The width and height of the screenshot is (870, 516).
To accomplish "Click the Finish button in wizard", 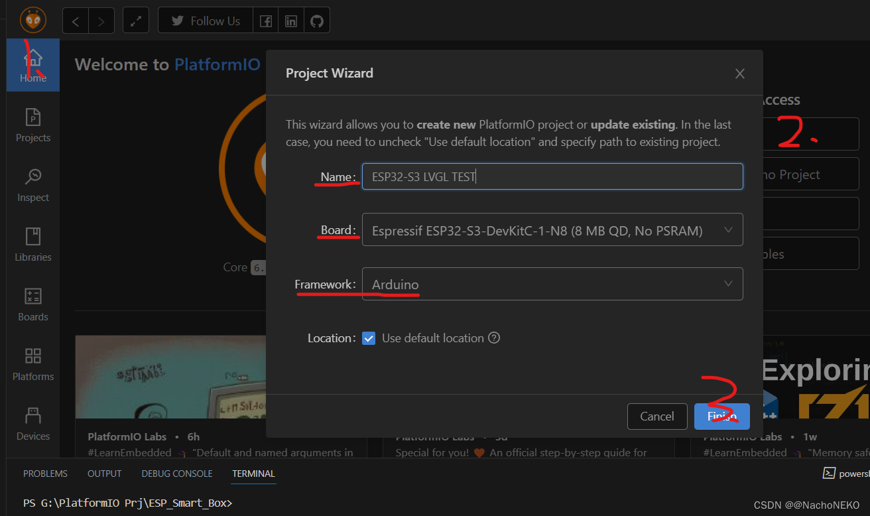I will coord(722,416).
